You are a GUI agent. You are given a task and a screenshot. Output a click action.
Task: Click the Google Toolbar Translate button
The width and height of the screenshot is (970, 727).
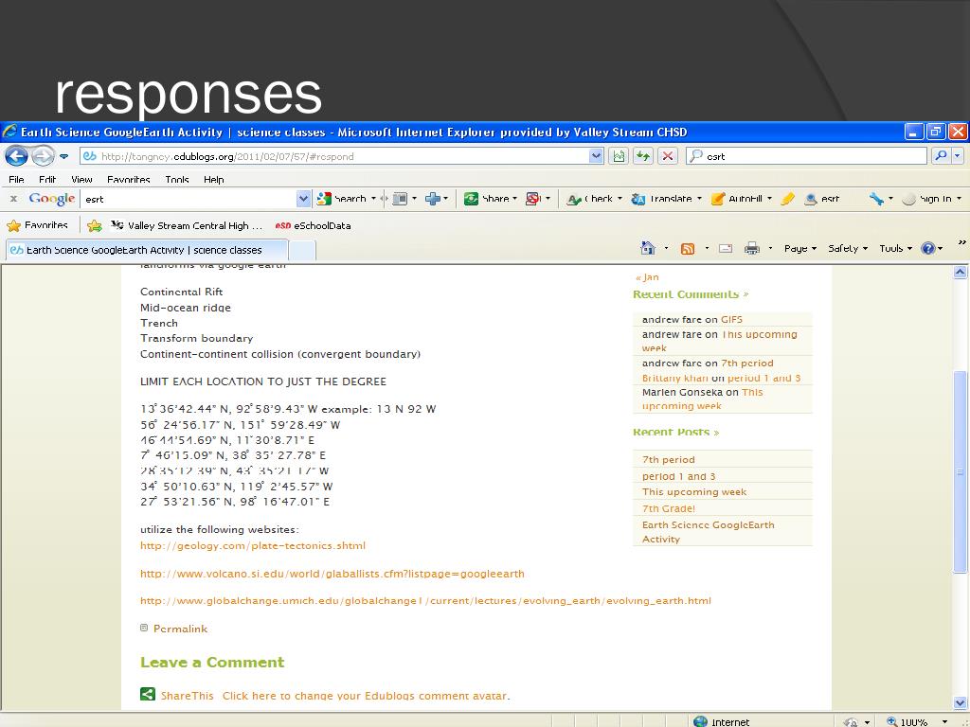[x=662, y=199]
